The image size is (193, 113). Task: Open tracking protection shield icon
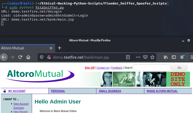tap(42, 57)
